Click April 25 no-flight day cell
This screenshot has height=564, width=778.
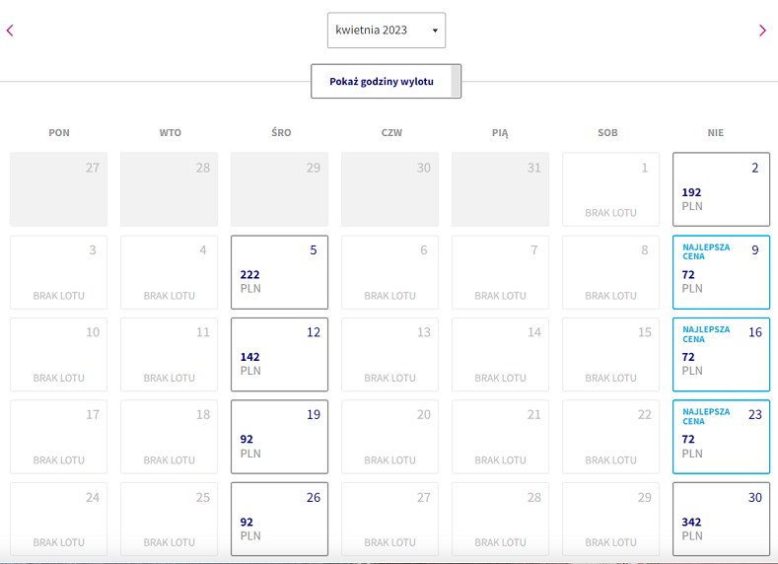tap(170, 520)
